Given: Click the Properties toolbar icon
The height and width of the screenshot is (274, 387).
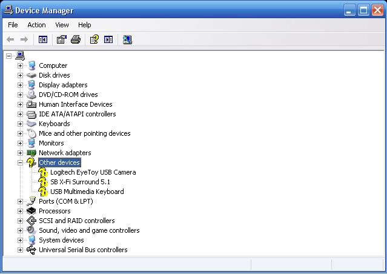Looking at the screenshot, I should [x=61, y=39].
